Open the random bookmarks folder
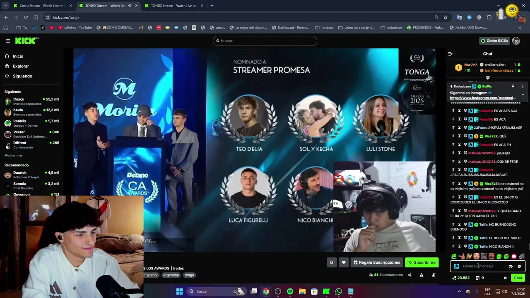Viewport: 530px width, 298px height. [324, 28]
